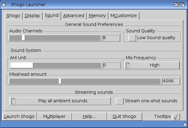Open the Display tab

[33, 16]
